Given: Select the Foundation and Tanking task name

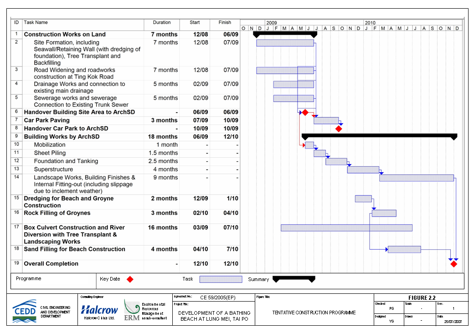Looking at the screenshot, I should coord(66,161).
